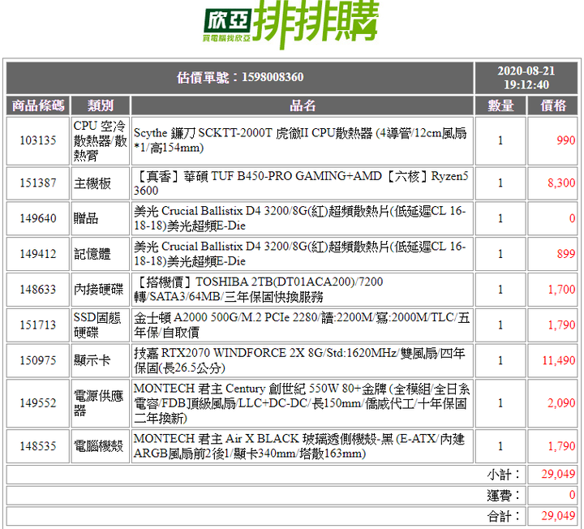
Task: Click the date 2020-08-21 19:12:40
Action: 526,78
